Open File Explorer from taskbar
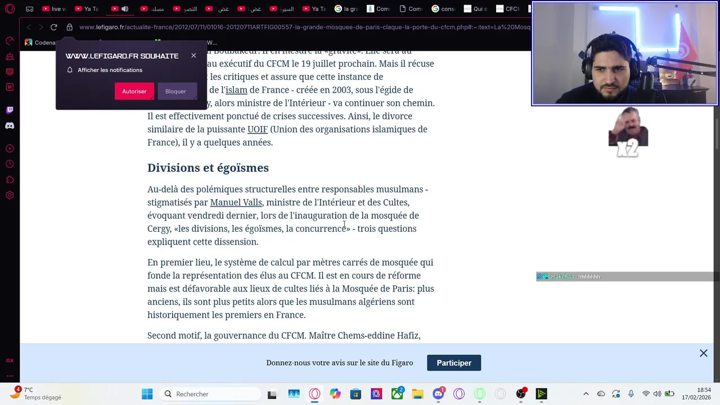 [417, 394]
